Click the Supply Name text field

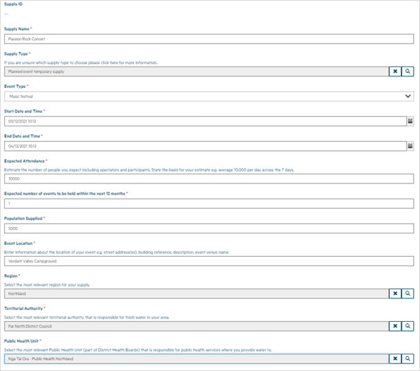[208, 39]
